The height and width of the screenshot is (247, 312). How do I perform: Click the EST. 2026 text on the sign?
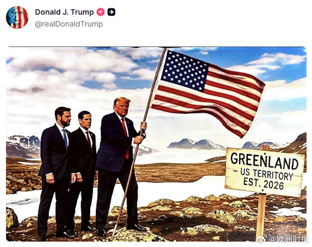[x=263, y=183]
